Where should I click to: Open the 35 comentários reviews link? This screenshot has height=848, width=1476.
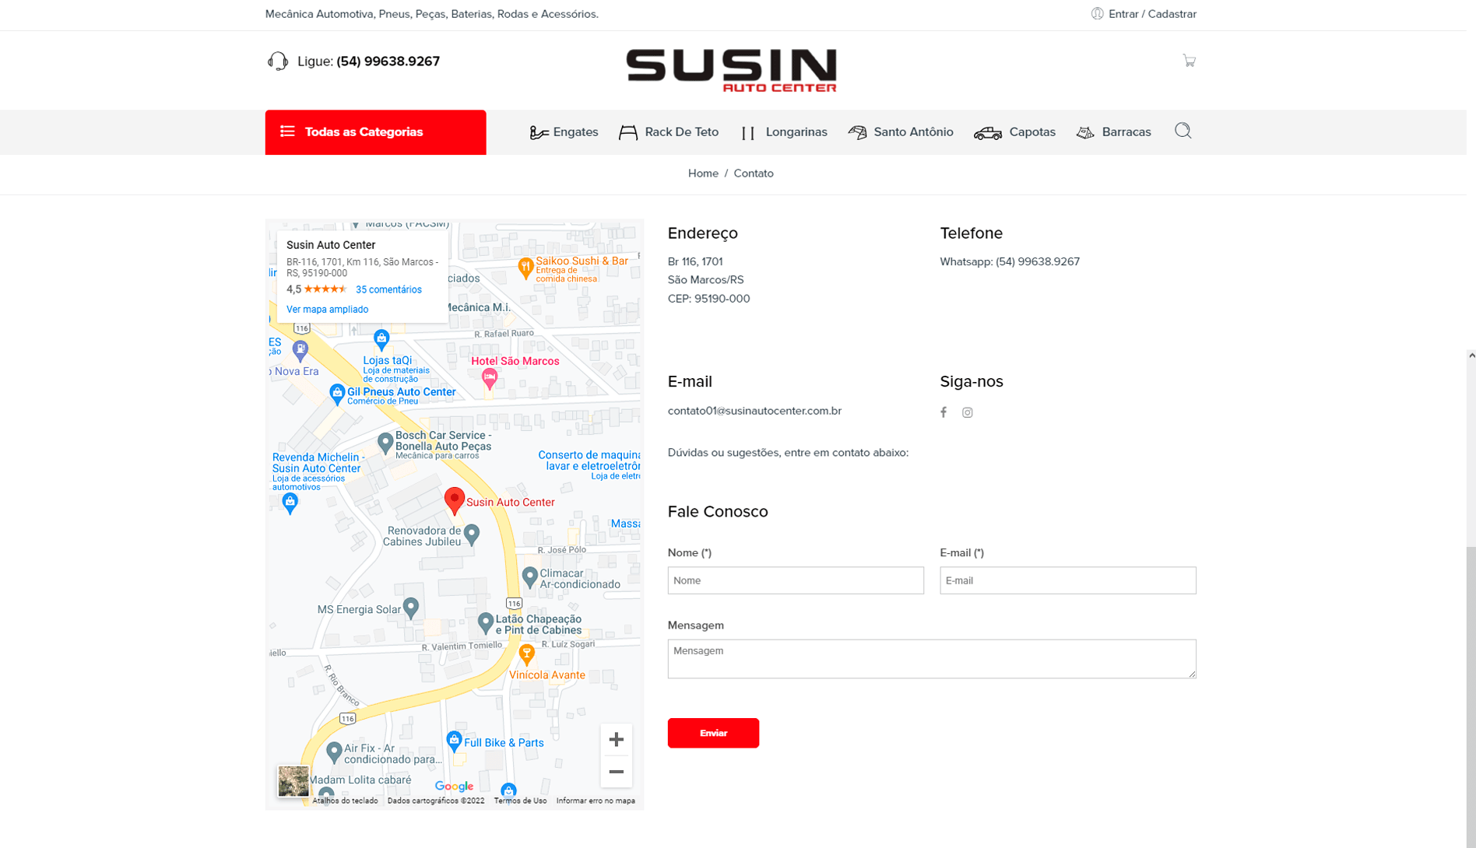coord(388,289)
